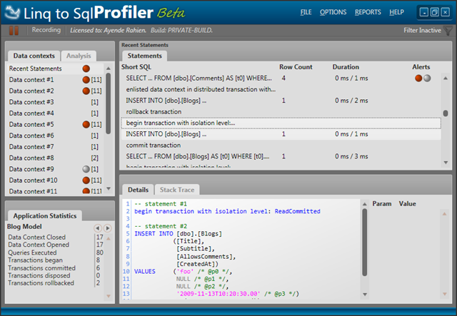Click Transactions committed statistic
The image size is (457, 316).
(x=41, y=268)
